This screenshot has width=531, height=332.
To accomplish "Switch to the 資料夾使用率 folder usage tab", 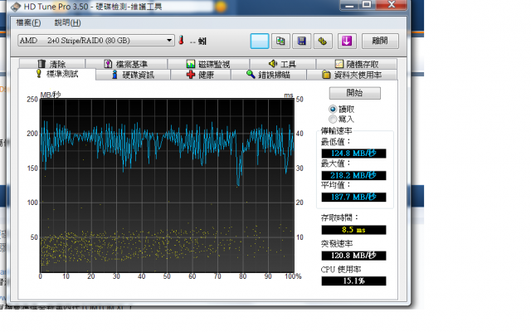I will coord(352,75).
